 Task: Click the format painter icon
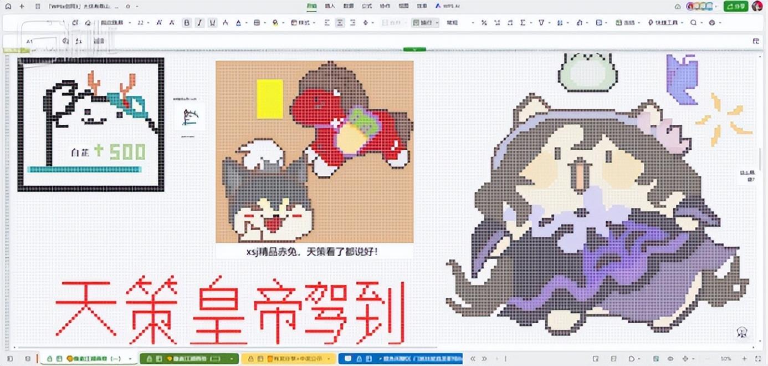(88, 23)
